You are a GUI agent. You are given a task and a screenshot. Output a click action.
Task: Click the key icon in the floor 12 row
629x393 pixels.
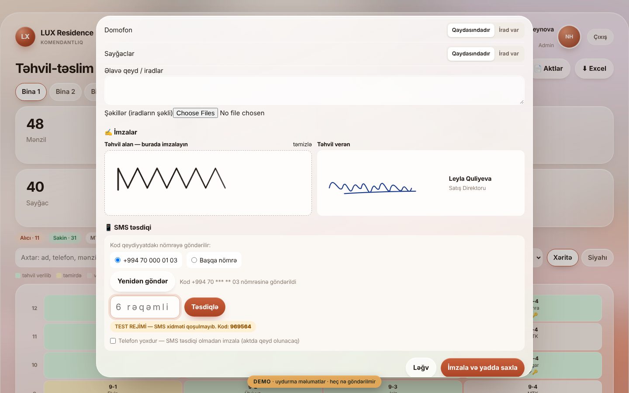coord(535,315)
